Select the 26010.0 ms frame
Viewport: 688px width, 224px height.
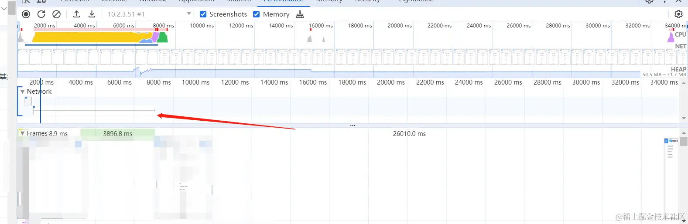click(409, 134)
